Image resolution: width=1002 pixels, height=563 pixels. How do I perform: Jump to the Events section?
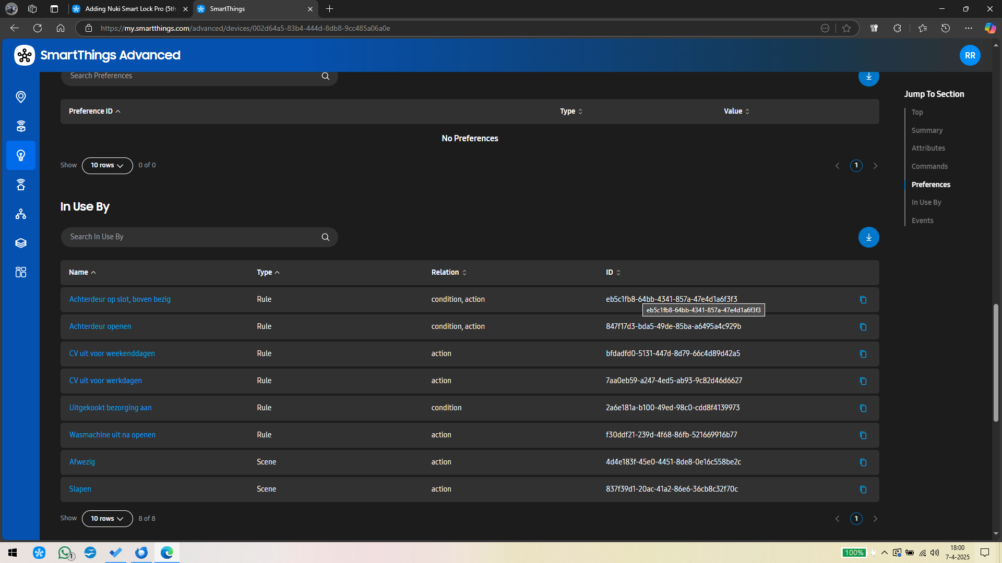click(x=922, y=221)
